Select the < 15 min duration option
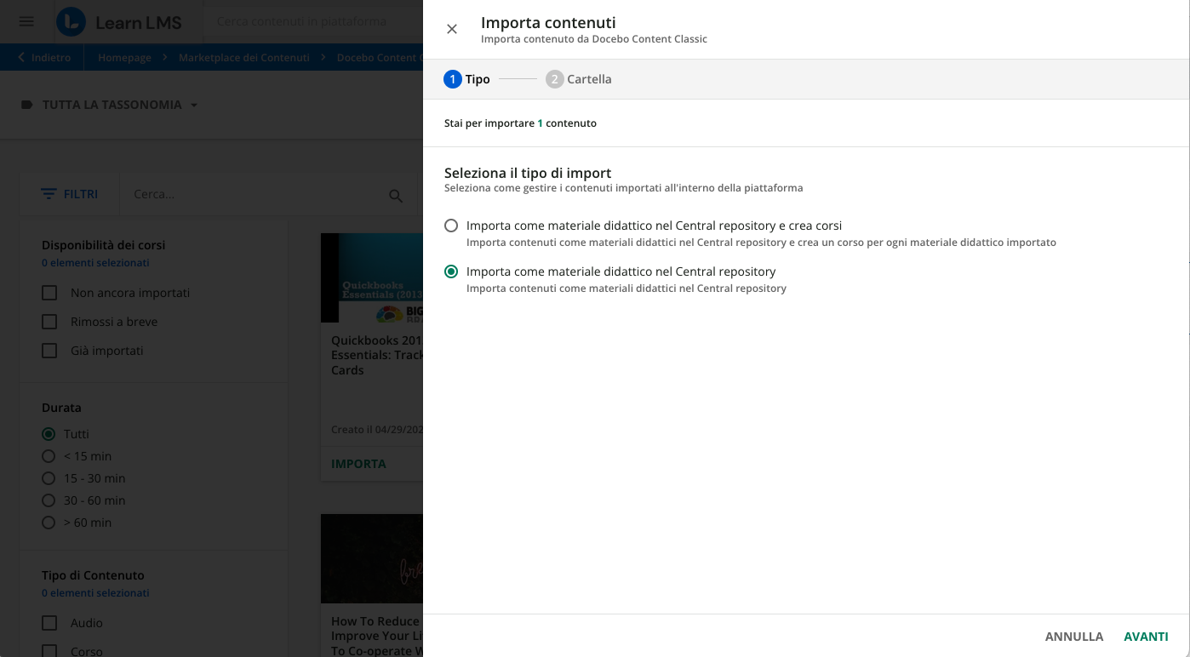Image resolution: width=1190 pixels, height=657 pixels. click(x=49, y=456)
